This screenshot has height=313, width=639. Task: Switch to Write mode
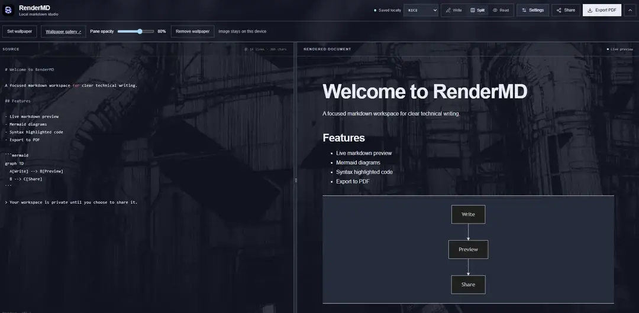click(x=454, y=10)
